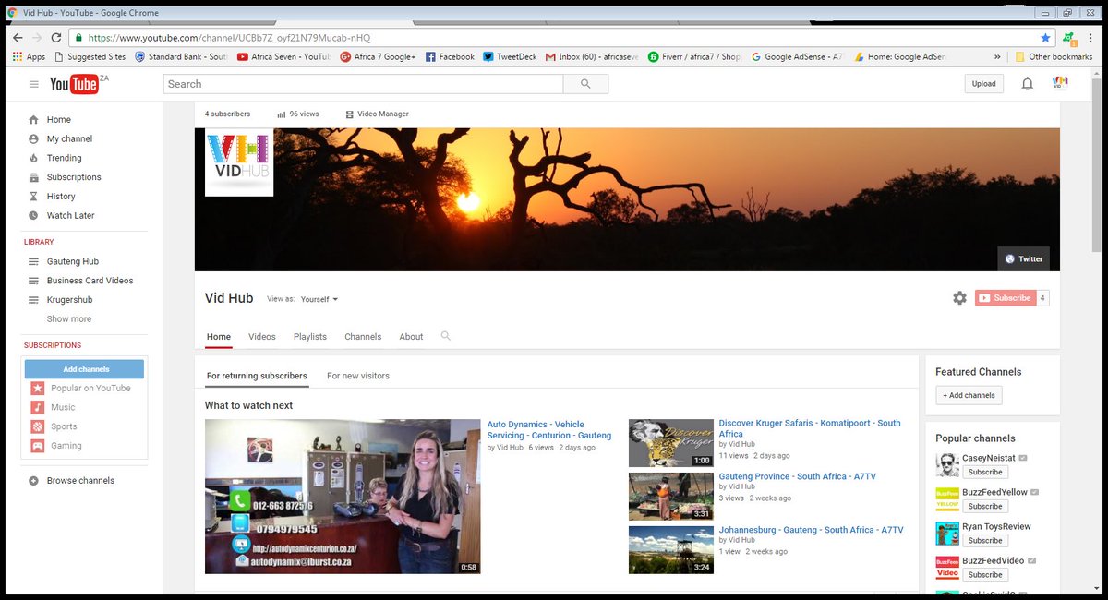Screen dimensions: 1108x600
Task: Switch to the Videos tab
Action: coord(262,337)
